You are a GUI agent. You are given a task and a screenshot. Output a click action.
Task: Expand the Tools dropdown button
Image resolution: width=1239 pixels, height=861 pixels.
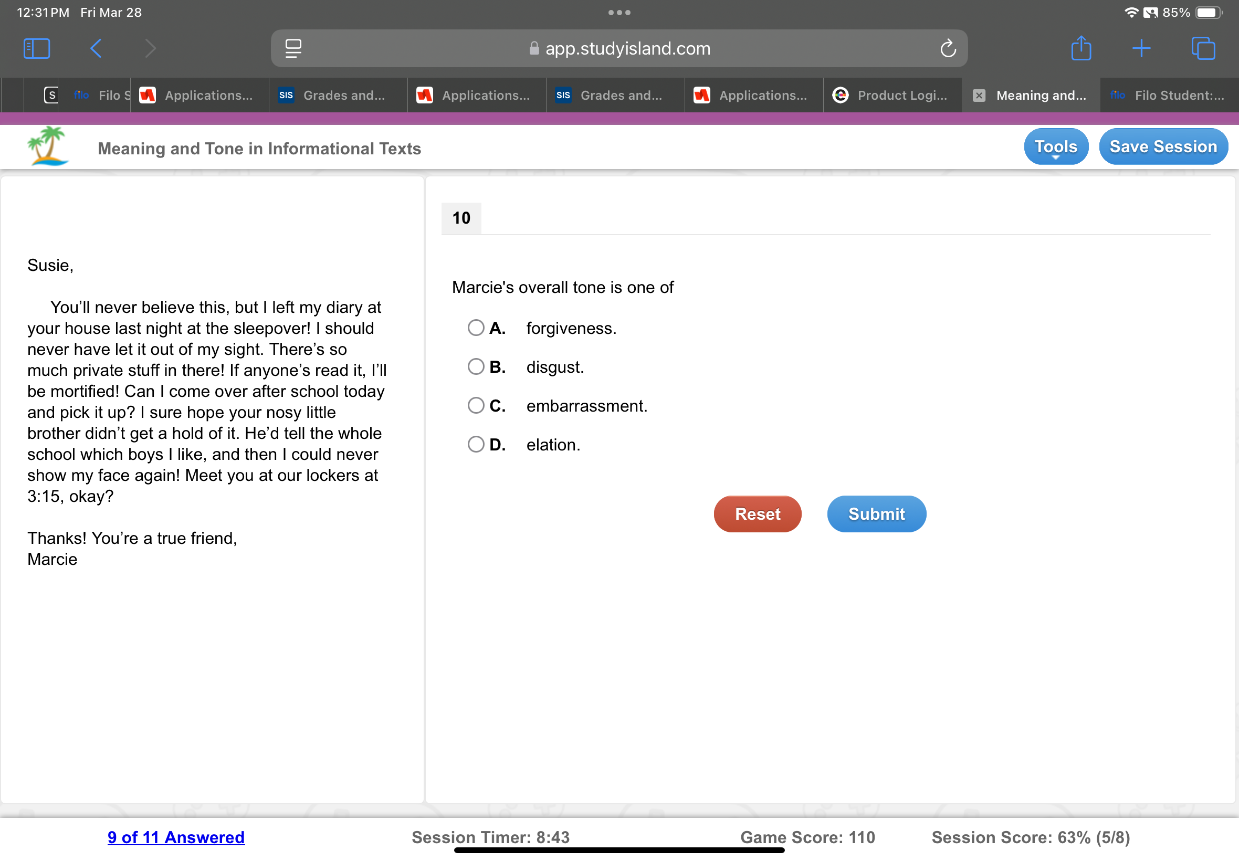click(1056, 146)
